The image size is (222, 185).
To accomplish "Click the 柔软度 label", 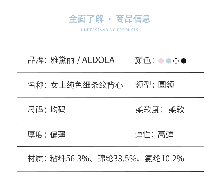I will tap(148, 110).
